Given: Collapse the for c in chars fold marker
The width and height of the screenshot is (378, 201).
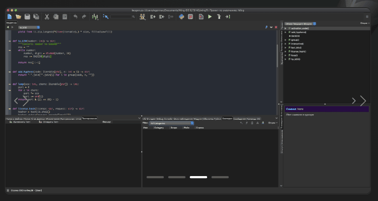Looking at the screenshot, I should click(x=10, y=90).
